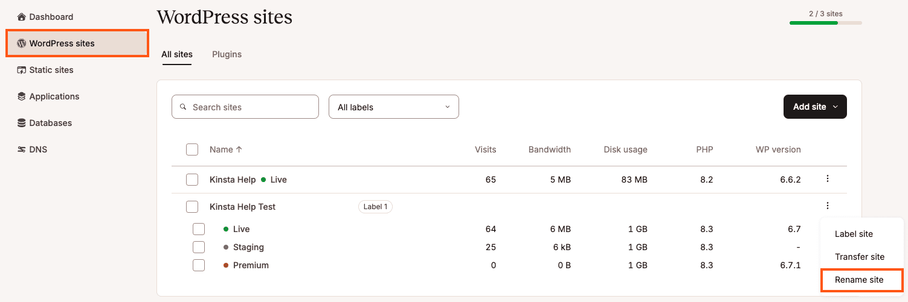908x302 pixels.
Task: Expand the Add site dropdown button
Action: click(x=815, y=107)
